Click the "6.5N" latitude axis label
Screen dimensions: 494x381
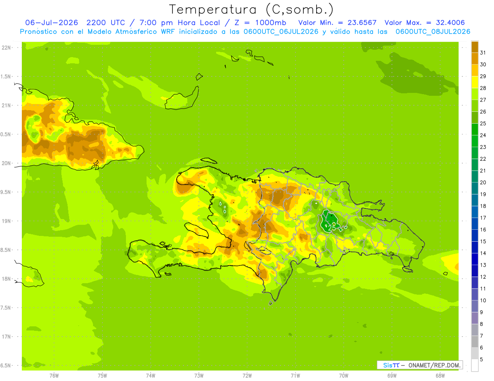(6, 366)
